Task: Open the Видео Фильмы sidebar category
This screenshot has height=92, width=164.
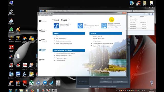Action: point(43,40)
